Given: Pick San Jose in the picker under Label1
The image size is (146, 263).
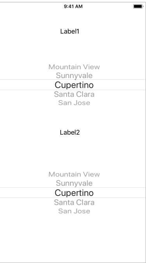Looking at the screenshot, I should (x=74, y=103).
